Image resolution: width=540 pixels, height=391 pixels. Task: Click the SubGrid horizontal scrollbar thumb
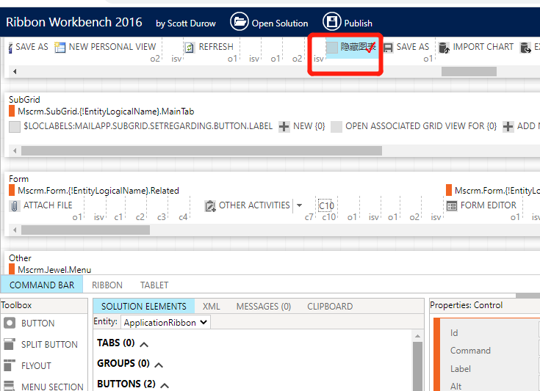[201, 150]
